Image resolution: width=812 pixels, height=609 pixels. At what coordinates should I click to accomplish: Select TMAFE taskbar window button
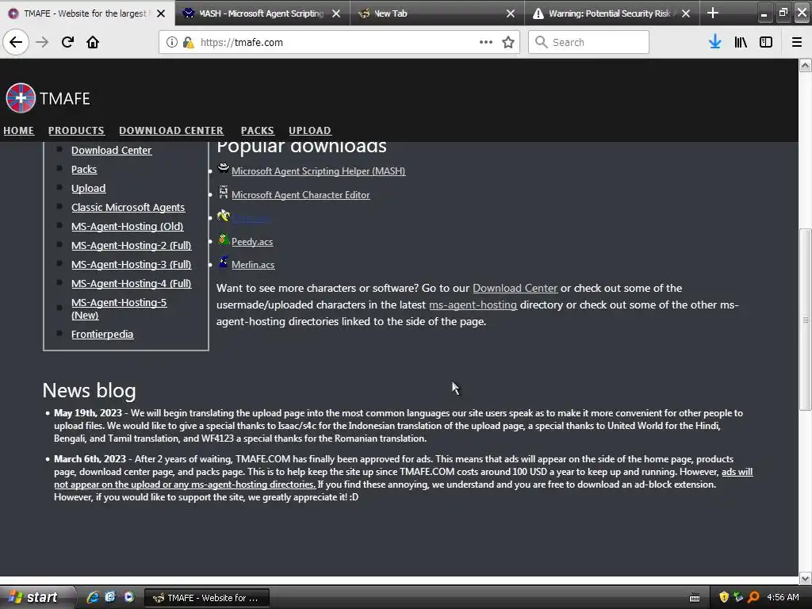[206, 598]
